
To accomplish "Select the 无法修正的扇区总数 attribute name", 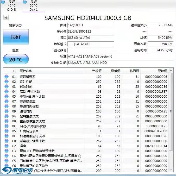I will click(34, 166).
